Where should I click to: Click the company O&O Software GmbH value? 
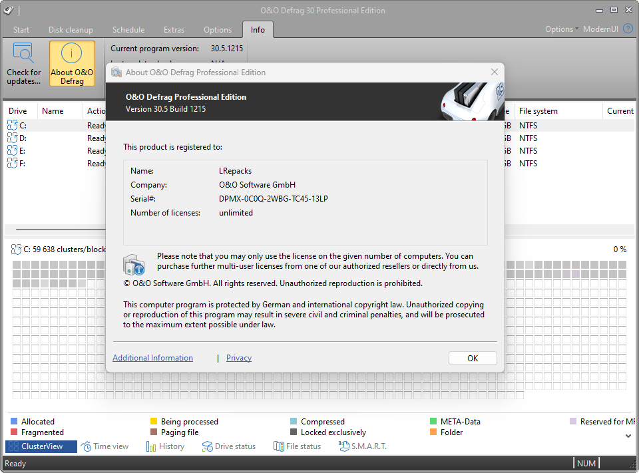[257, 185]
